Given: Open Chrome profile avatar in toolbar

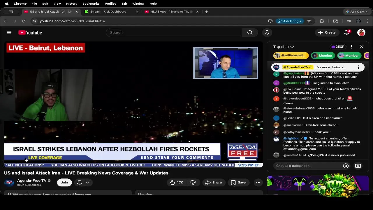Looking at the screenshot, I should [358, 21].
